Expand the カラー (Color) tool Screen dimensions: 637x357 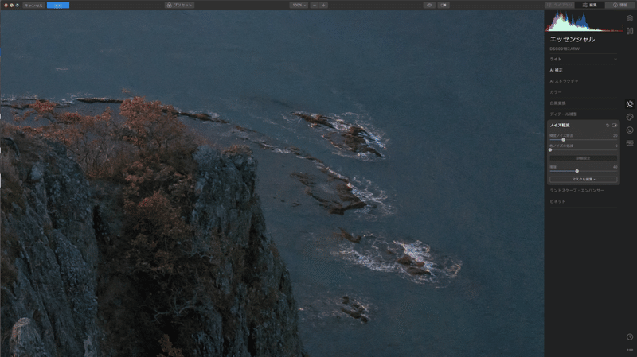point(583,92)
